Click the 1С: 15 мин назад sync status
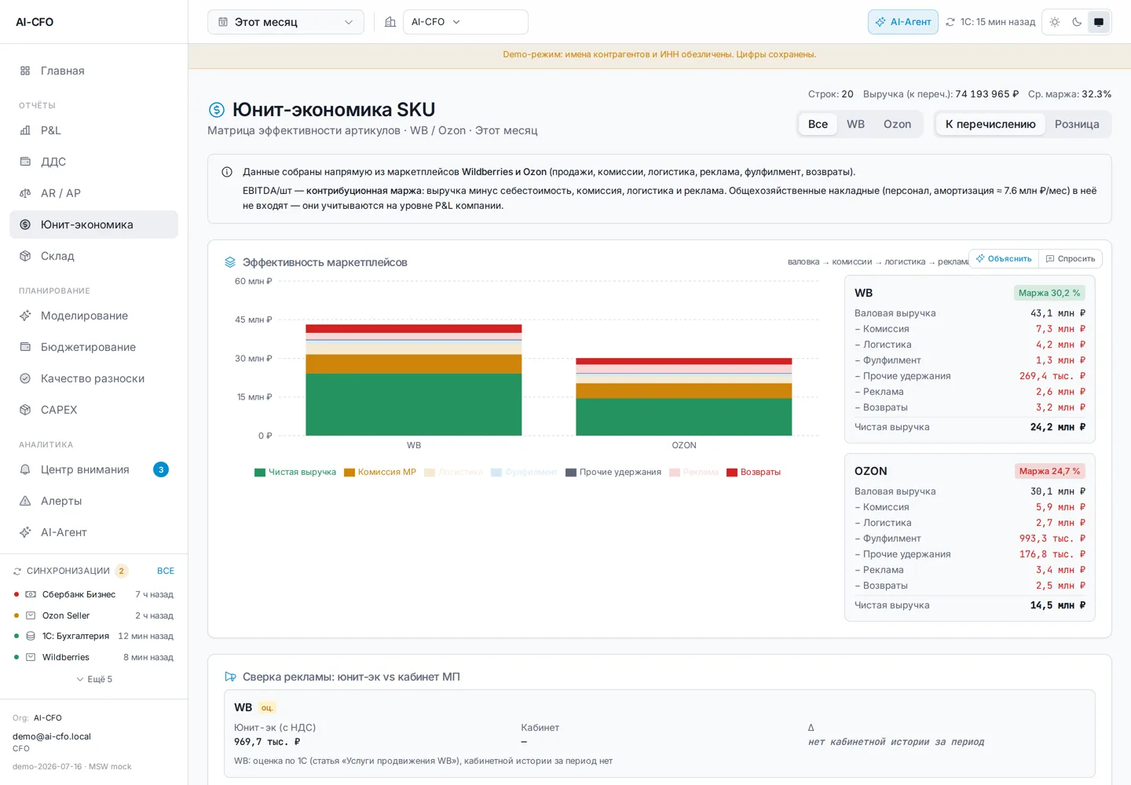This screenshot has height=785, width=1131. (x=990, y=22)
